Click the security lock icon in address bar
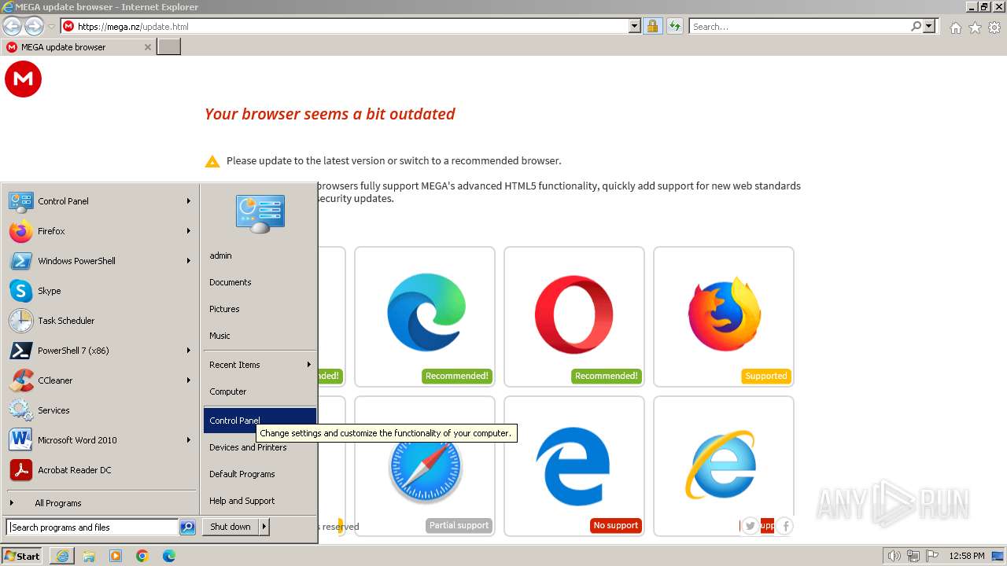Image resolution: width=1007 pixels, height=566 pixels. tap(652, 27)
